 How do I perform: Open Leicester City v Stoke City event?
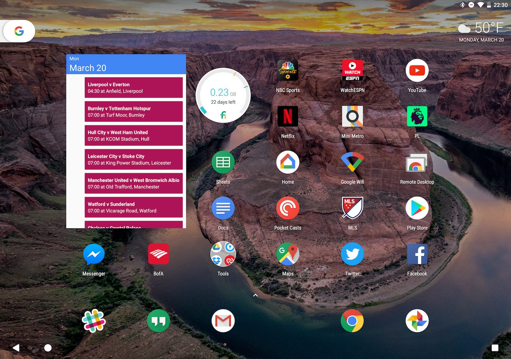134,160
